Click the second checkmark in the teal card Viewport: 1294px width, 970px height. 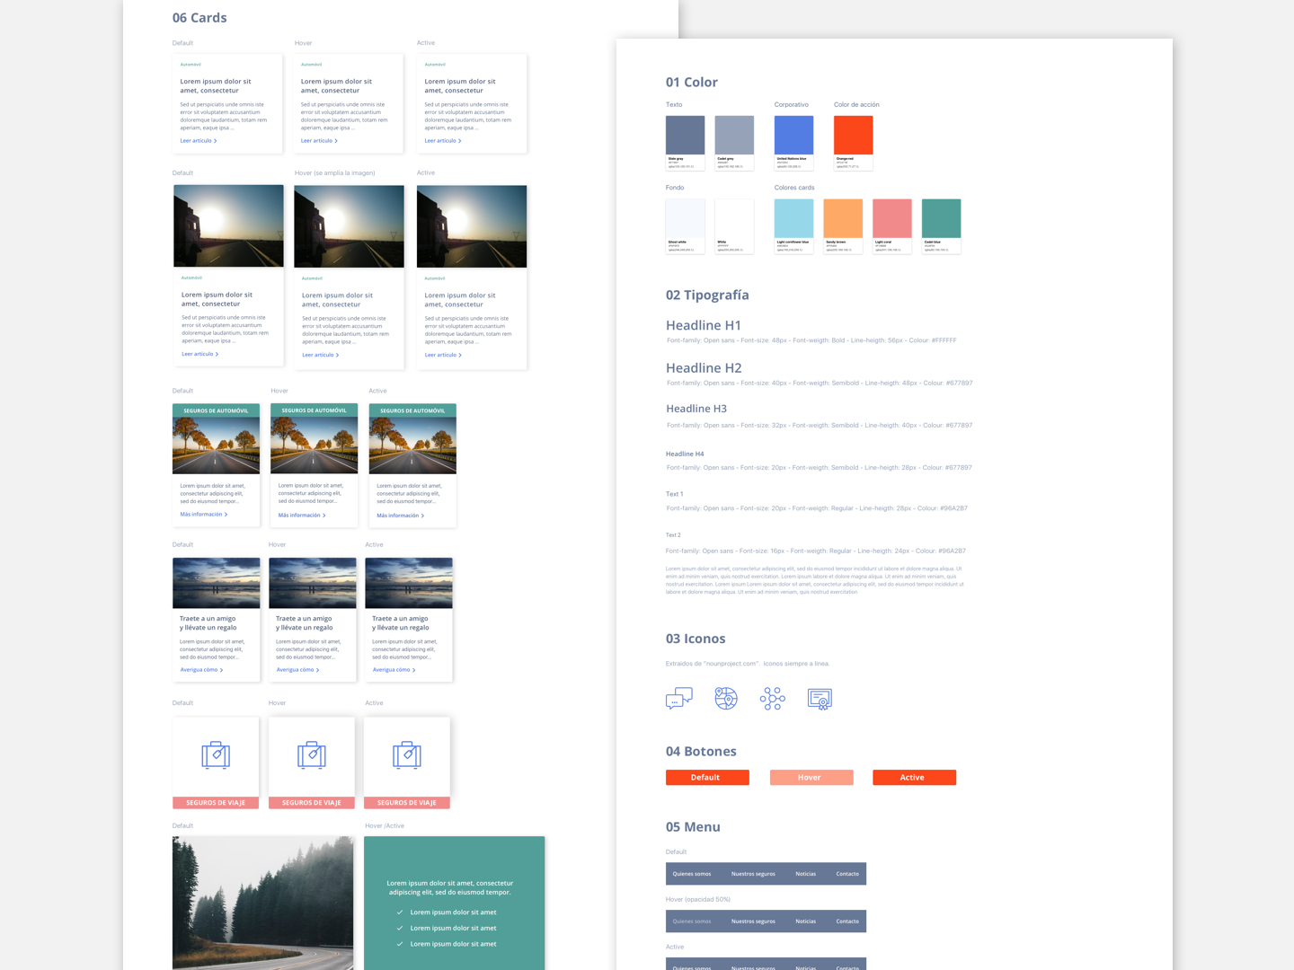[x=399, y=928]
